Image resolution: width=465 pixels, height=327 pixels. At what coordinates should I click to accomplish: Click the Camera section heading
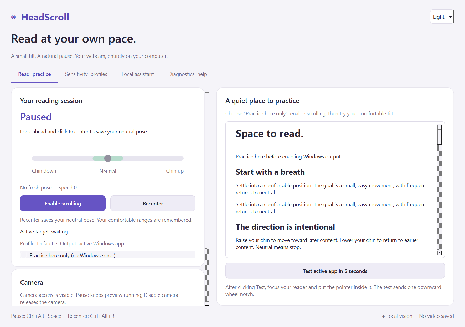[x=32, y=282]
